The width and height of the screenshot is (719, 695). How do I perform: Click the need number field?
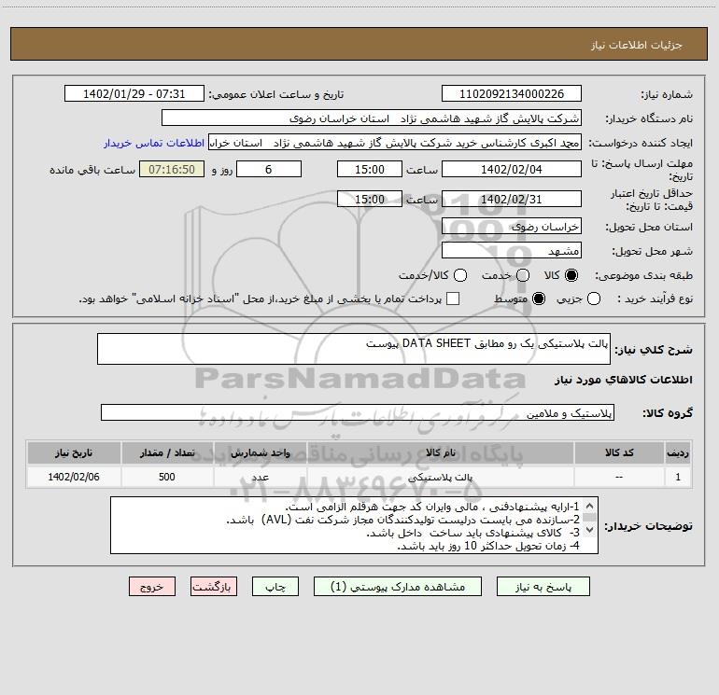click(512, 94)
